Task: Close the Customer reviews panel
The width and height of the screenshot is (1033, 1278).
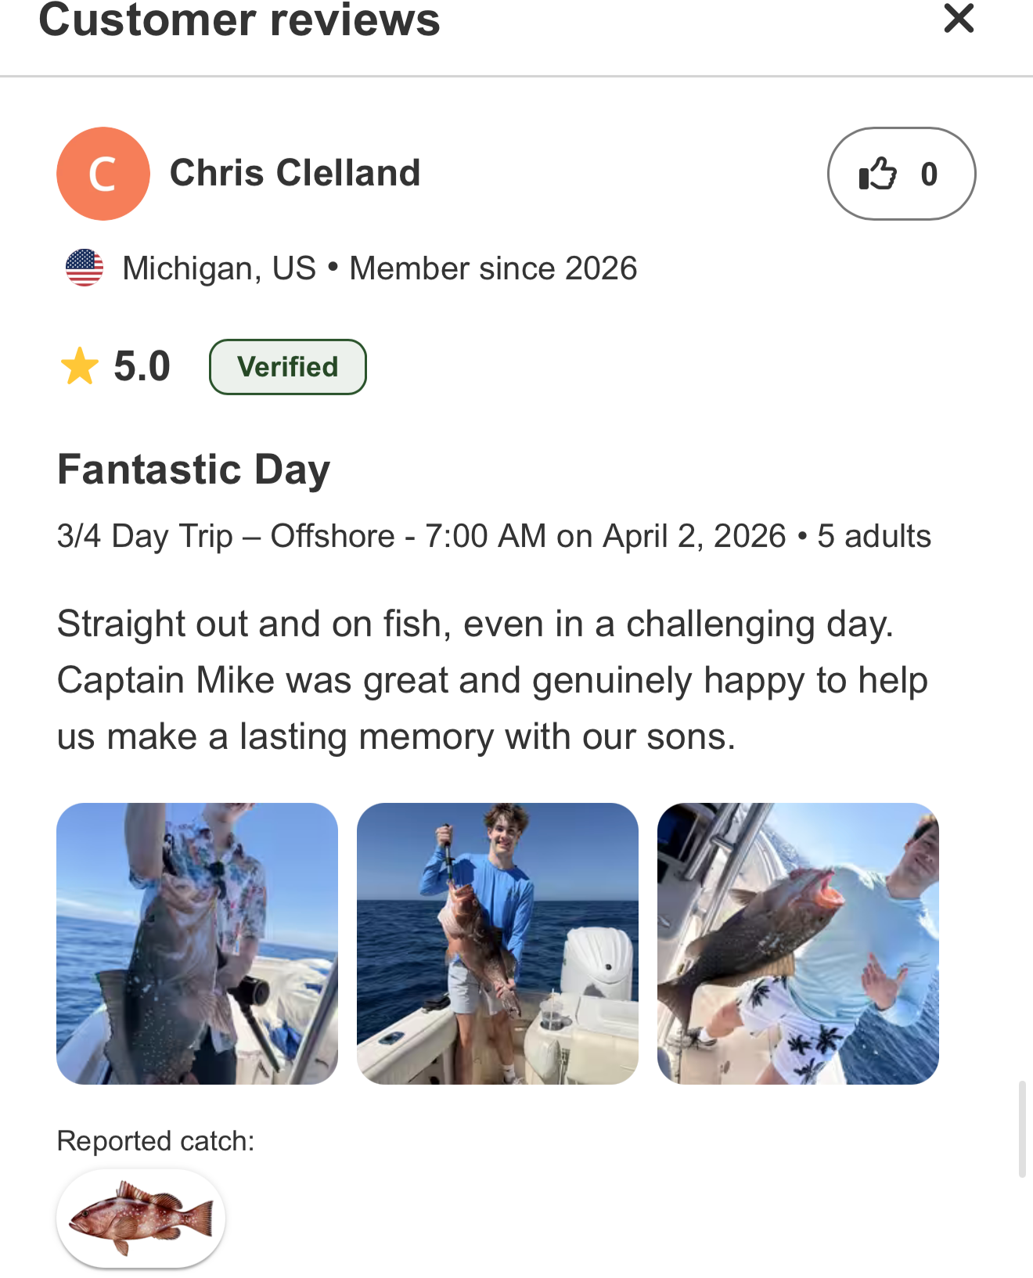Action: [959, 18]
